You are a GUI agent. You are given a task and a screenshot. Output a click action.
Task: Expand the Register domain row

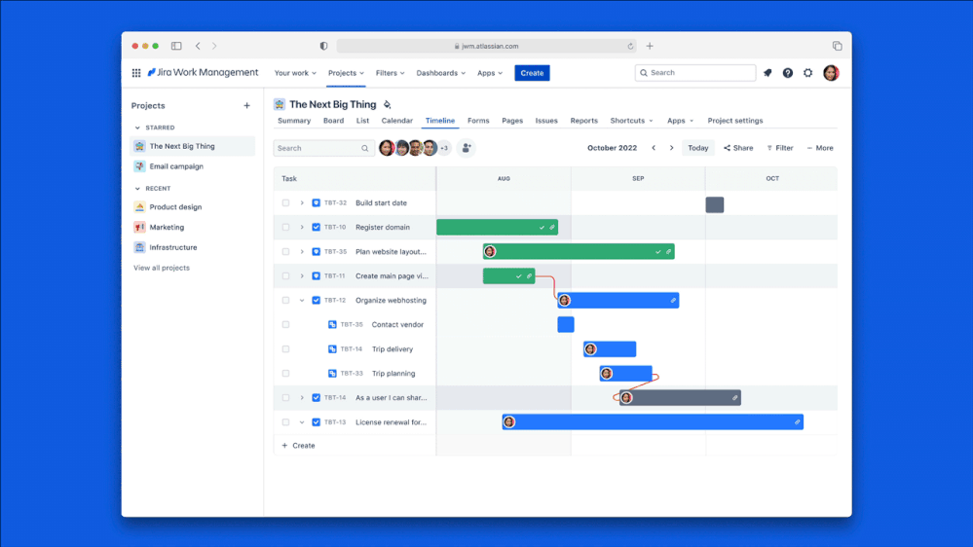[302, 227]
